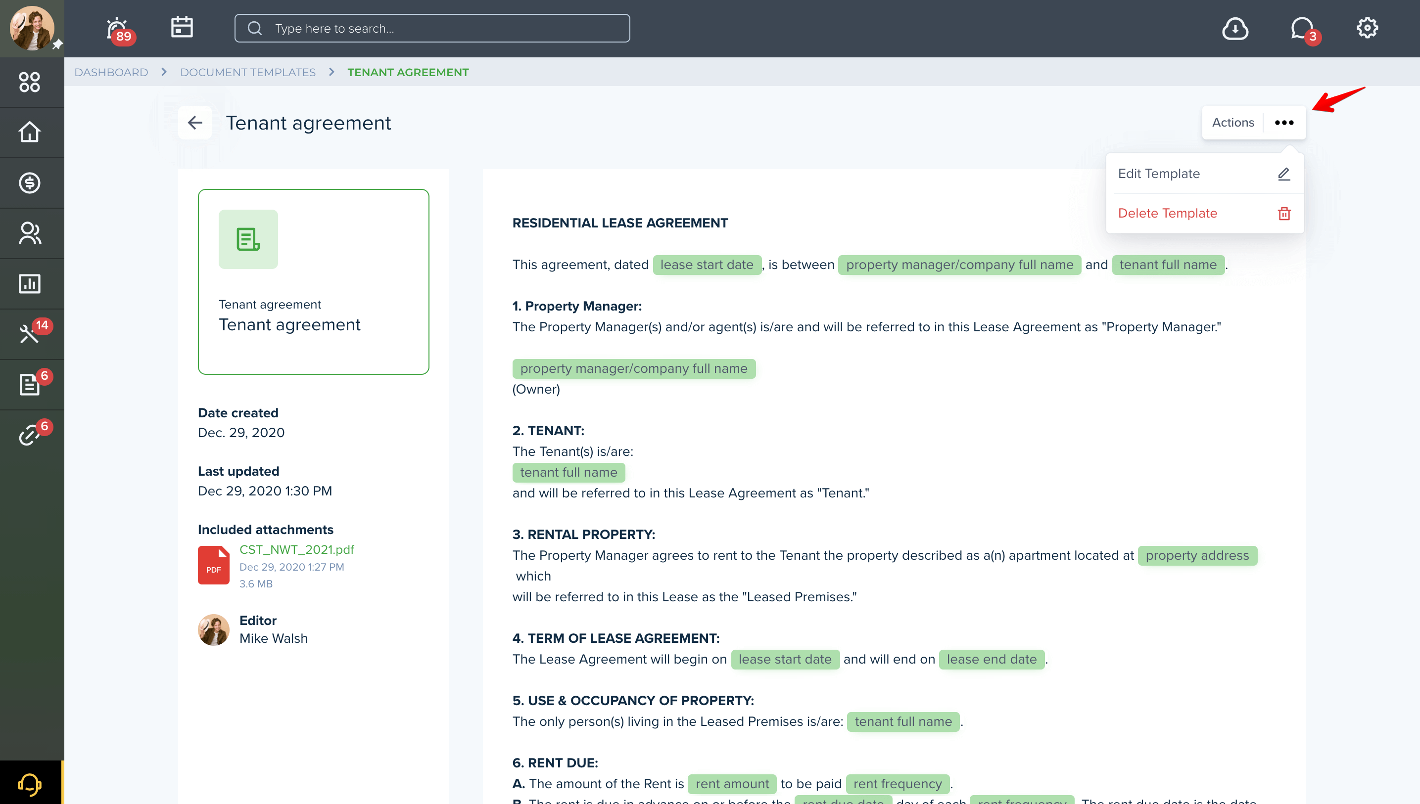
Task: Go to DOCUMENT TEMPLATES breadcrumb
Action: 248,72
